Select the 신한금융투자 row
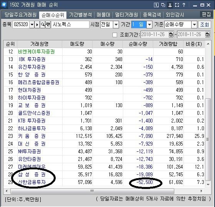The height and width of the screenshot is (207, 215). (x=104, y=182)
